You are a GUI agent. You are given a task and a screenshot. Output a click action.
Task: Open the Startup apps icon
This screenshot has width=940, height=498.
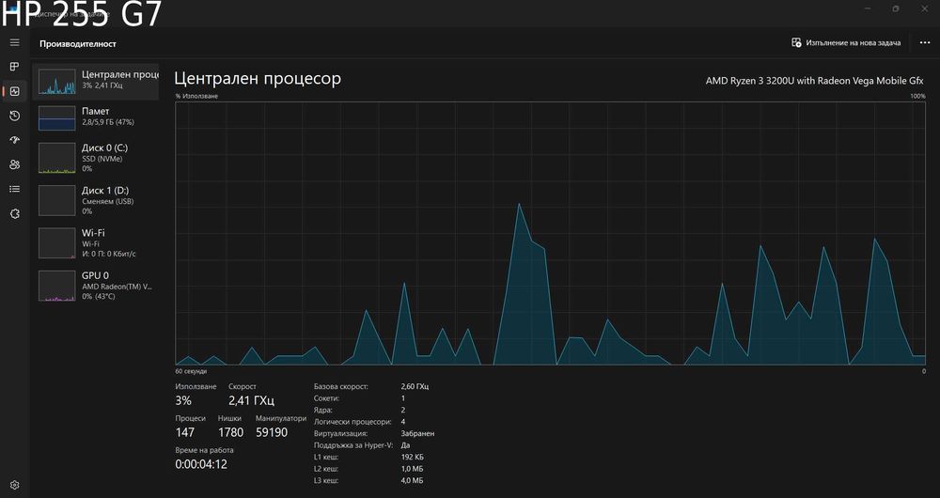(15, 140)
